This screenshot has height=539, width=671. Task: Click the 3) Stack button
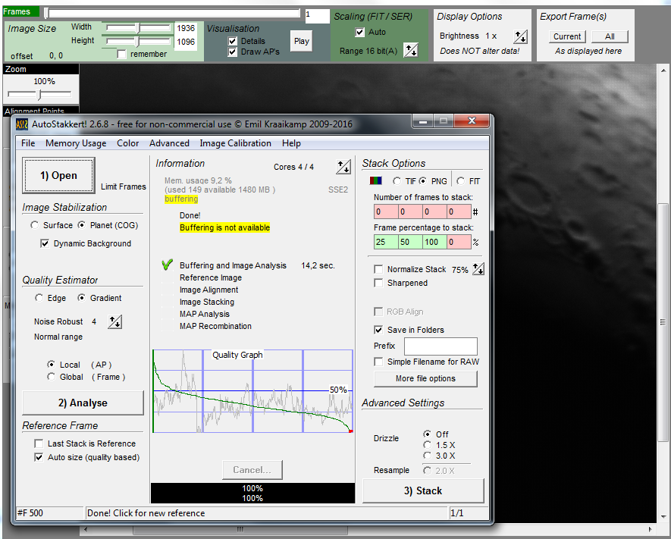pyautogui.click(x=423, y=490)
